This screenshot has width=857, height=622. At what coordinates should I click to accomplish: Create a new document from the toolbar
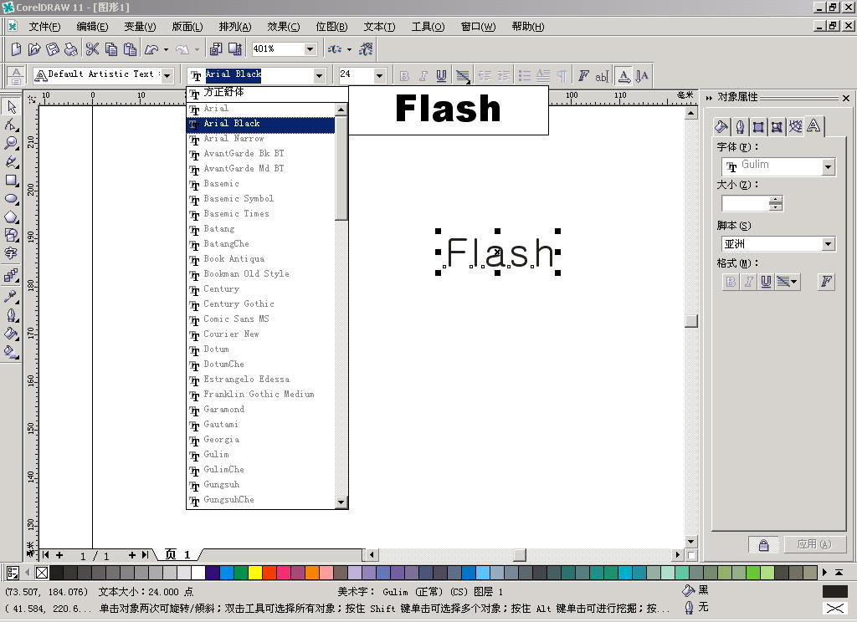(x=16, y=49)
